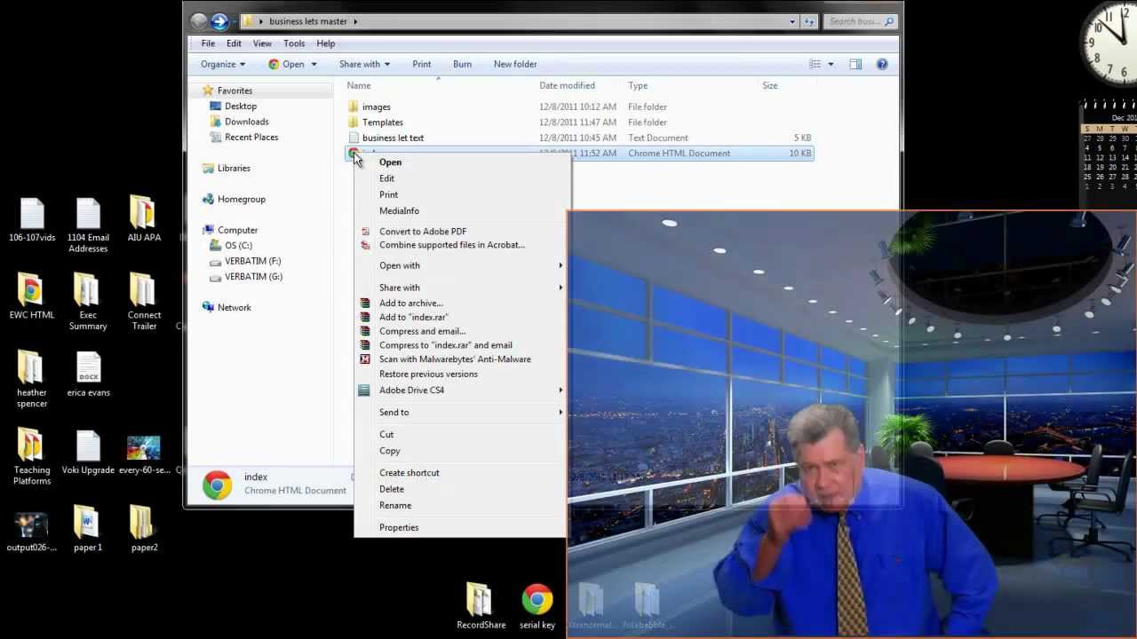This screenshot has height=639, width=1137.
Task: Open the File menu
Action: [x=208, y=43]
